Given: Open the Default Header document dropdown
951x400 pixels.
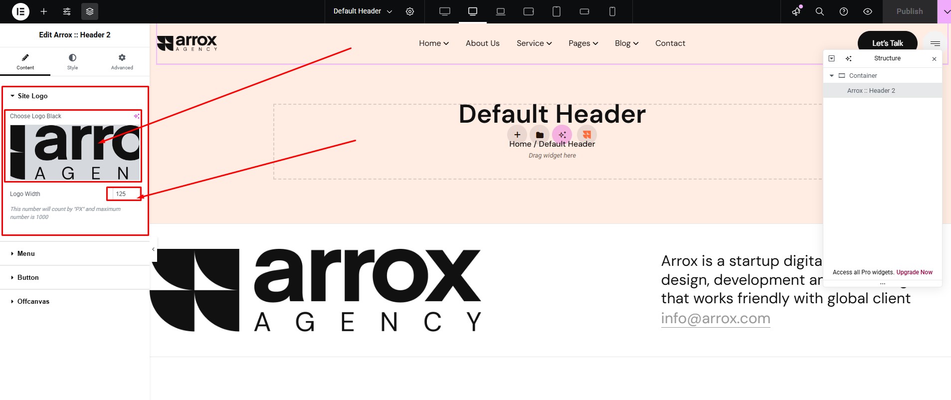Looking at the screenshot, I should pos(363,11).
